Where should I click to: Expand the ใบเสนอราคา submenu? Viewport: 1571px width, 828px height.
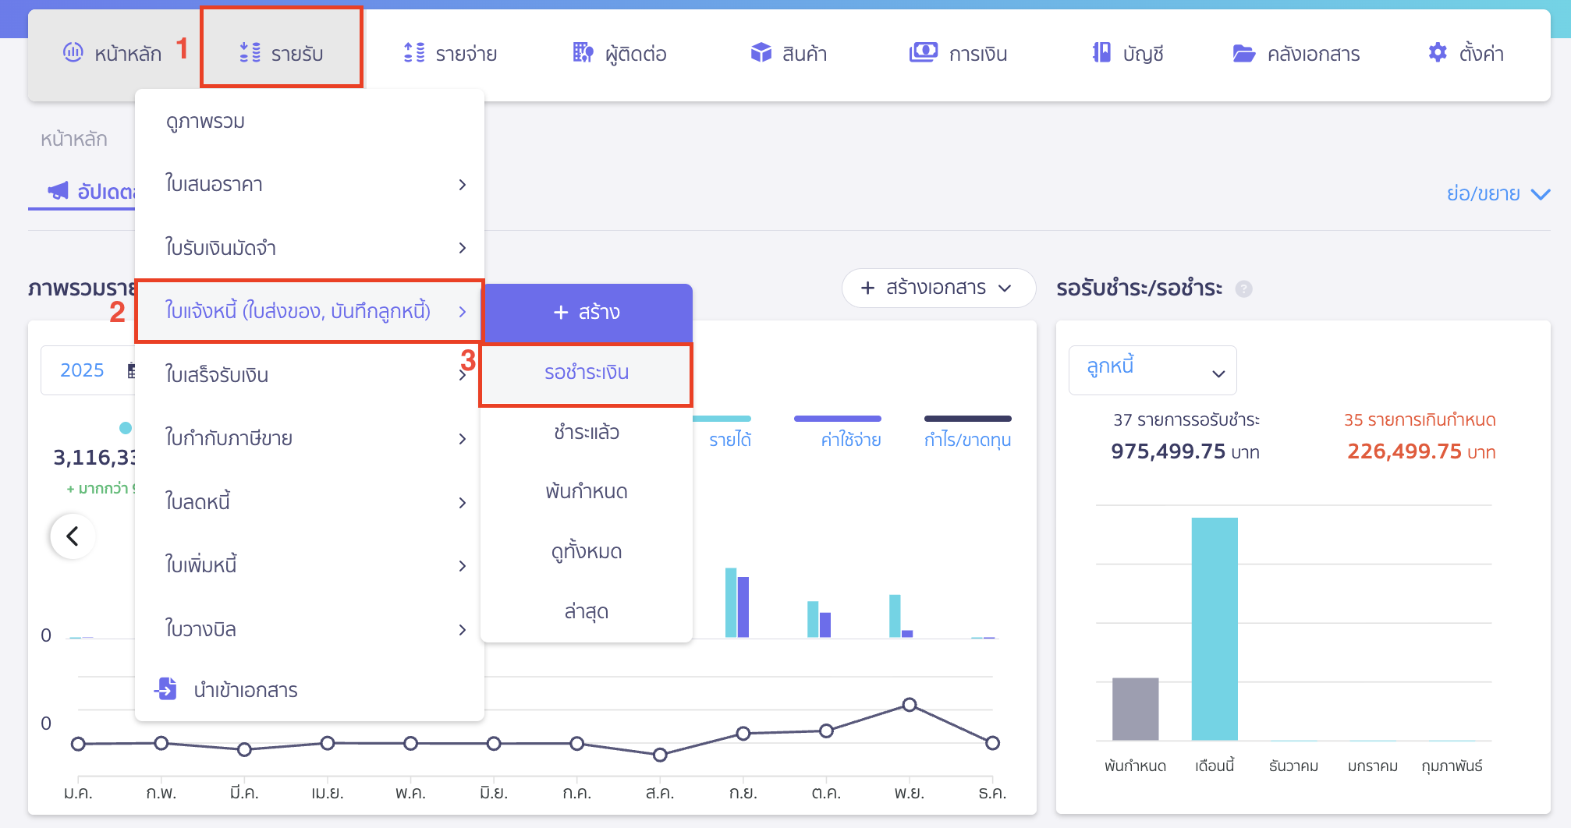click(309, 185)
